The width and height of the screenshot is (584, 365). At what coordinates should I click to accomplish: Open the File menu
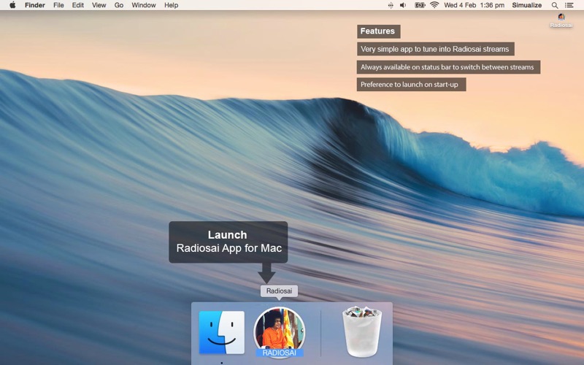tap(58, 5)
